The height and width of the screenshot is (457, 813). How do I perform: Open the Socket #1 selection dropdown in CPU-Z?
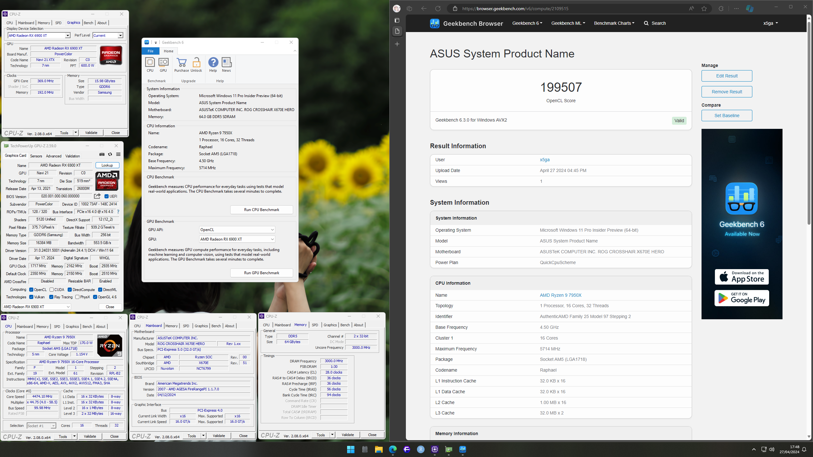tap(41, 426)
